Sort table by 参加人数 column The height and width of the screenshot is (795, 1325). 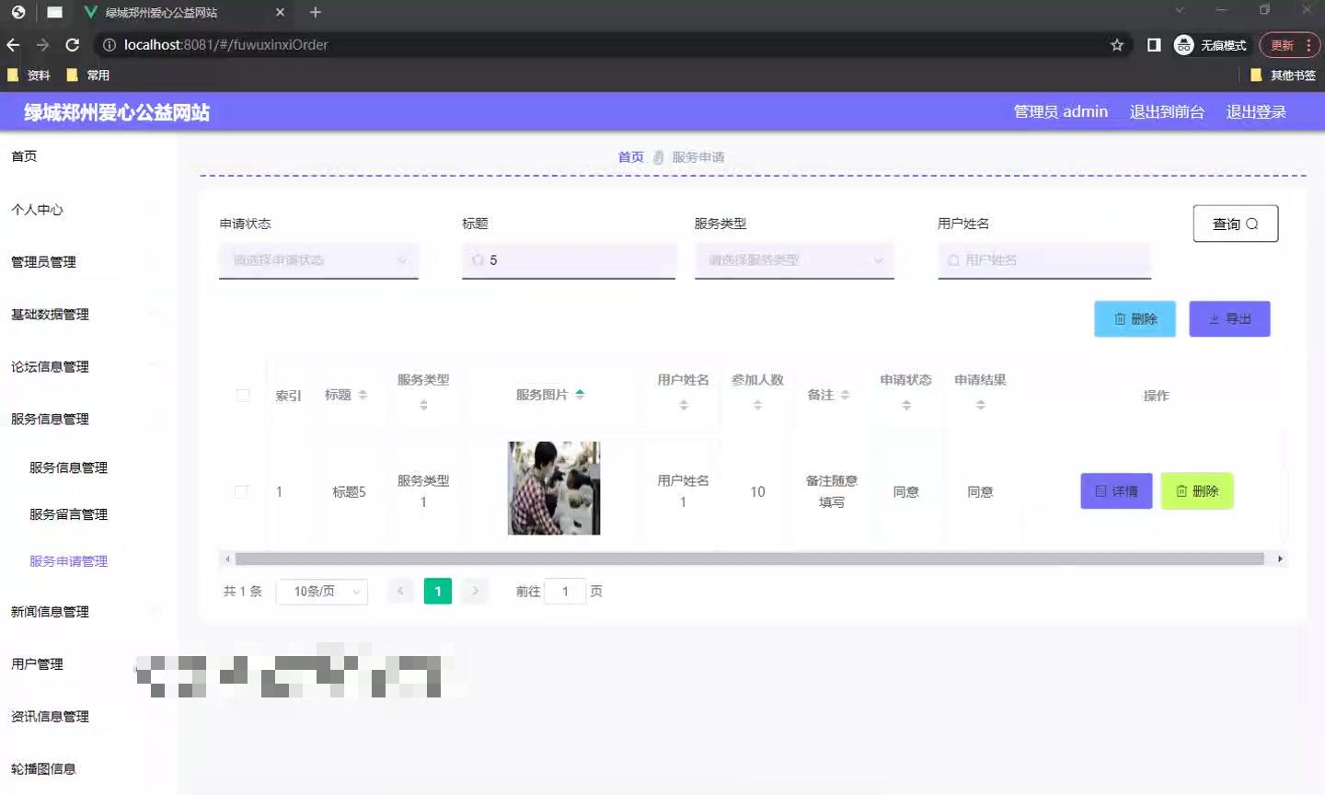(757, 405)
